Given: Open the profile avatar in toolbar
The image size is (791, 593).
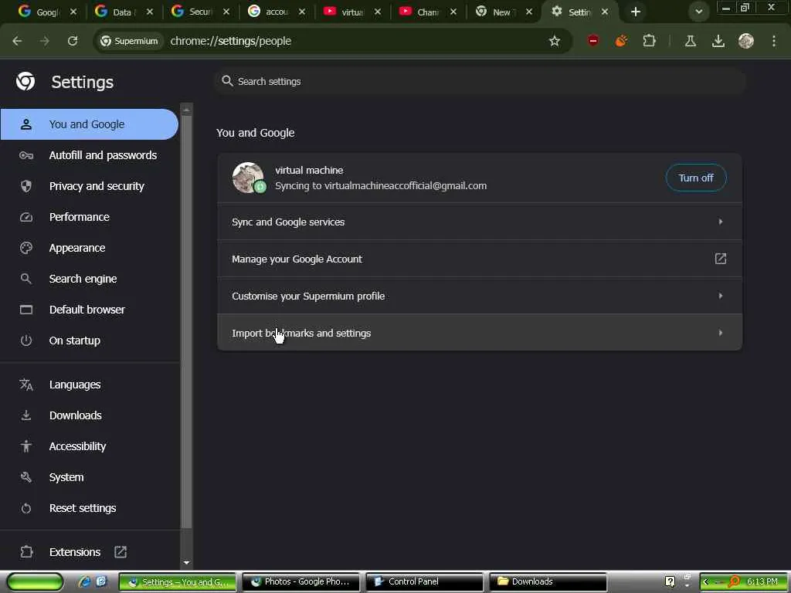Looking at the screenshot, I should coord(746,41).
